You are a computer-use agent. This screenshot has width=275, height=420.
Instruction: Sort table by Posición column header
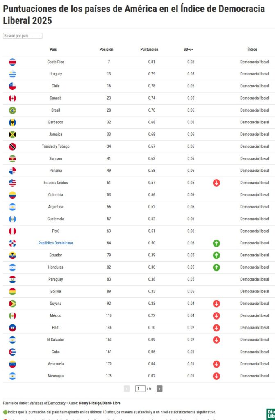[106, 50]
